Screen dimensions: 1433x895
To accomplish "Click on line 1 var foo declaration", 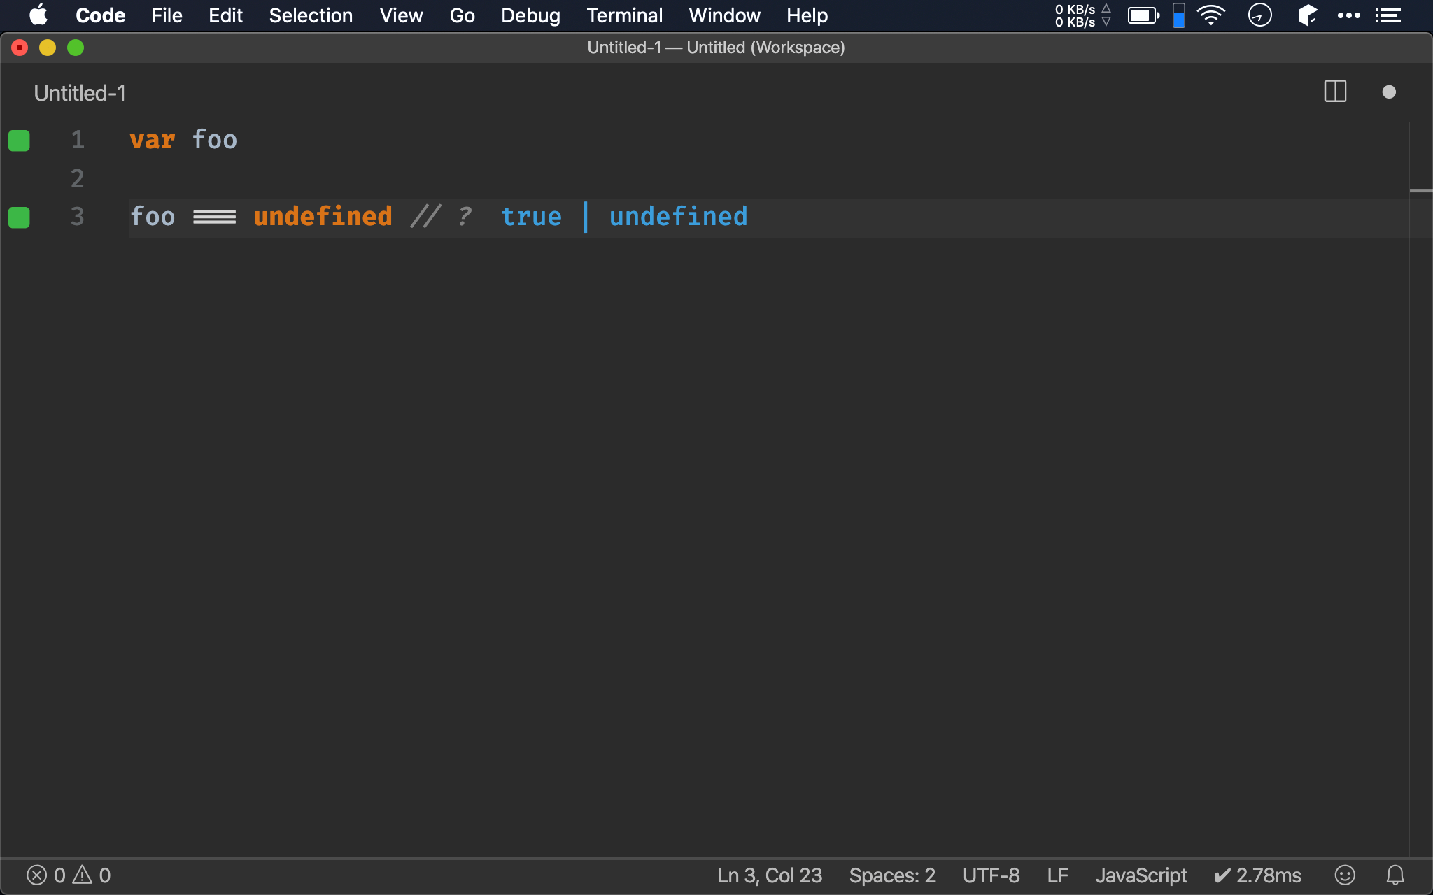I will click(x=183, y=139).
